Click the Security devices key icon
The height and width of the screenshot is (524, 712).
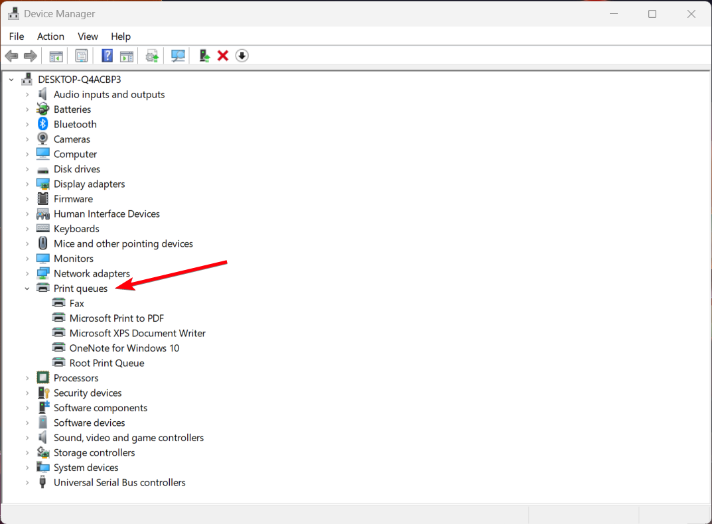pyautogui.click(x=43, y=392)
